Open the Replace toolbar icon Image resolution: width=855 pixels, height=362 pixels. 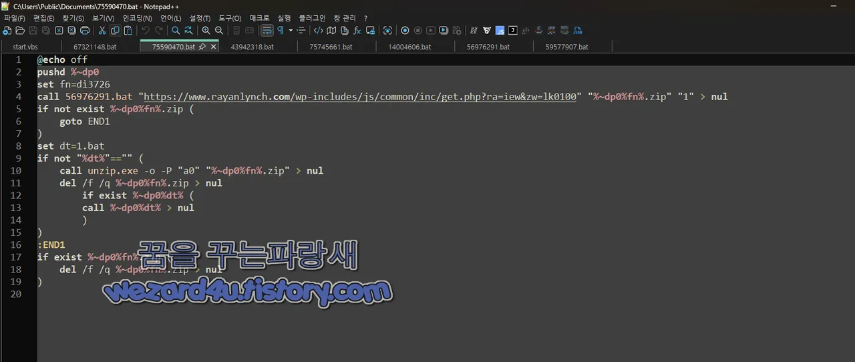point(189,31)
